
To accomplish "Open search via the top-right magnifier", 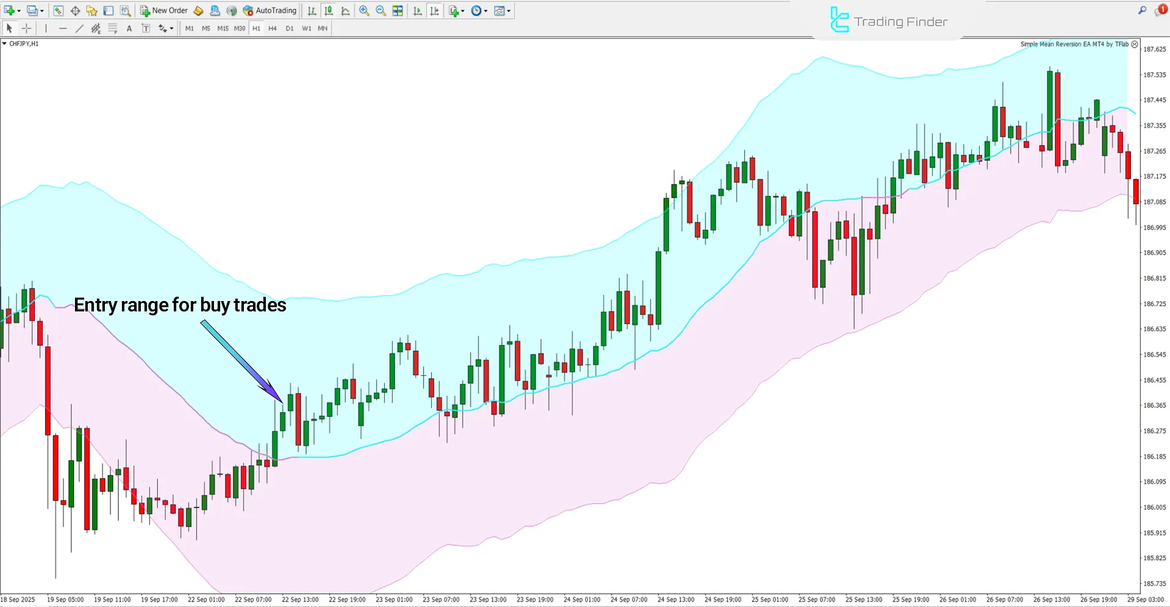I will pos(1143,10).
